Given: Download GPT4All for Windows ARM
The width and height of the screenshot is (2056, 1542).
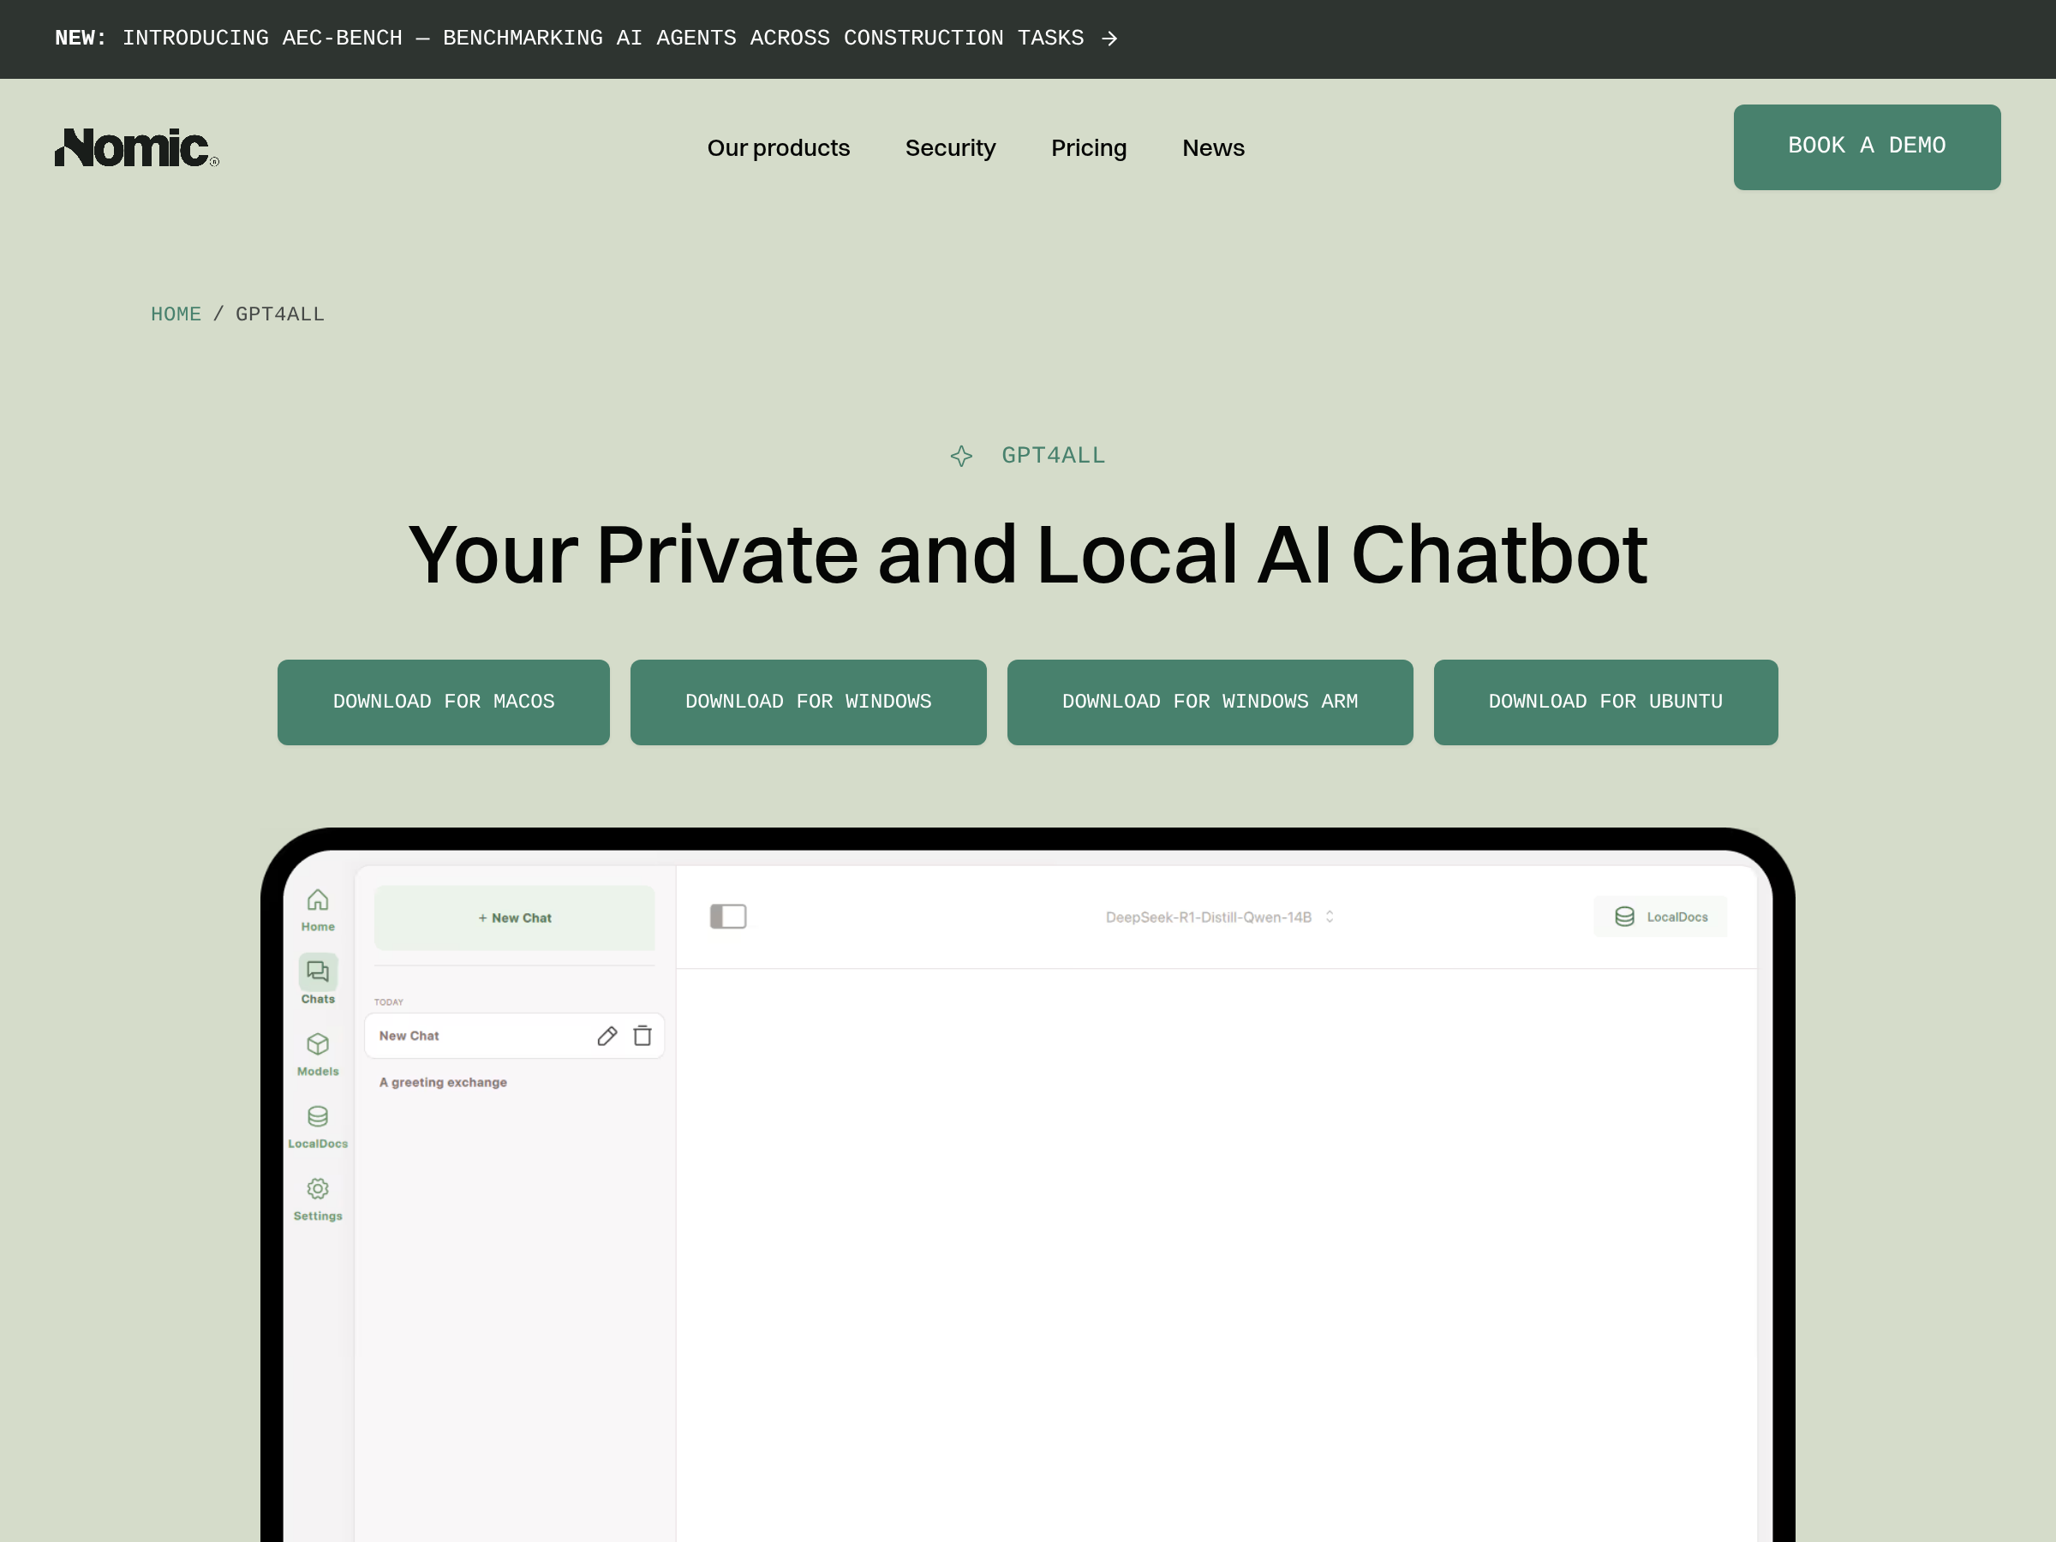Looking at the screenshot, I should pyautogui.click(x=1210, y=702).
